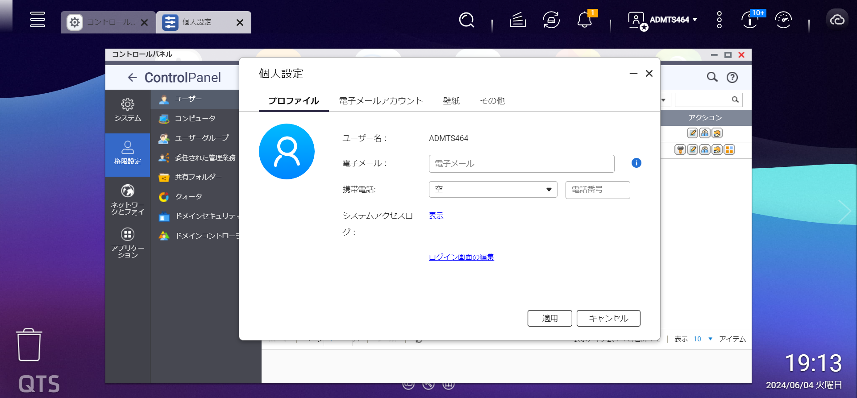Image resolution: width=857 pixels, height=398 pixels.
Task: Open the desktop trash bin
Action: point(29,345)
